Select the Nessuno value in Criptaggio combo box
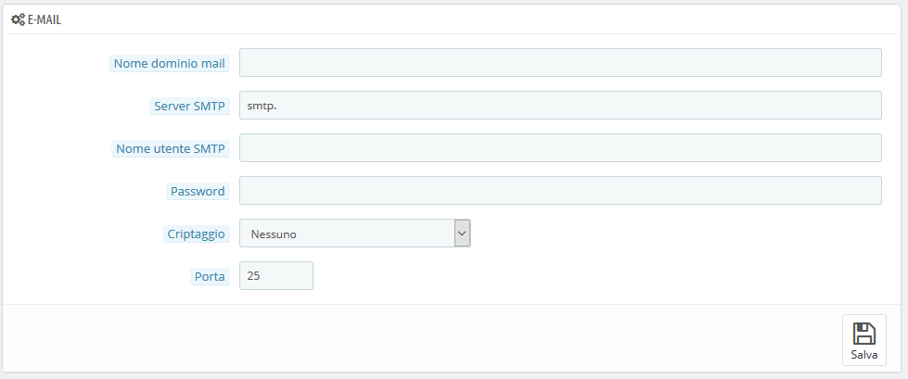Image resolution: width=908 pixels, height=379 pixels. point(274,234)
